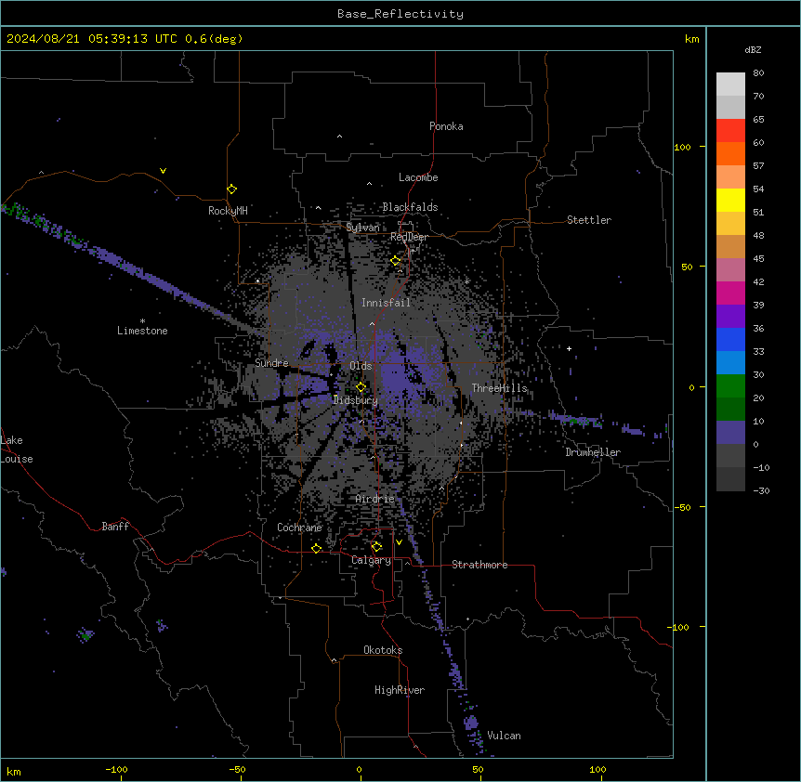The height and width of the screenshot is (782, 801).
Task: Click the Okotoks label
Action: pos(383,650)
